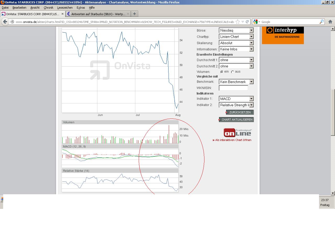Click the CHART AKTUALISIEREN button
The image size is (335, 235).
tap(236, 120)
